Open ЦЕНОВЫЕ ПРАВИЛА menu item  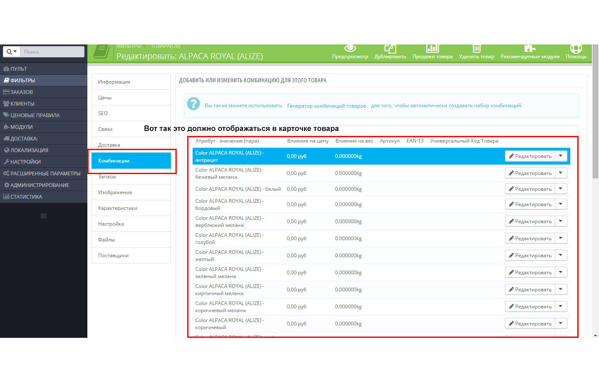(44, 115)
